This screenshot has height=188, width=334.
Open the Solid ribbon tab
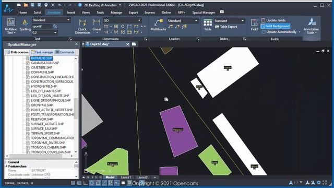click(x=37, y=13)
